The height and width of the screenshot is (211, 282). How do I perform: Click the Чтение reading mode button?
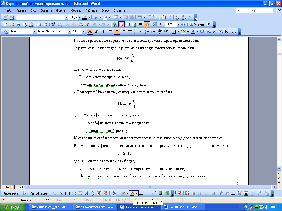click(197, 24)
